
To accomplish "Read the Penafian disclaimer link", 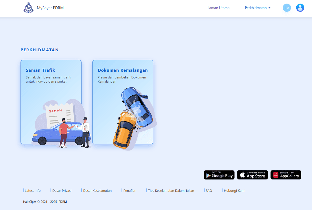I will 130,191.
